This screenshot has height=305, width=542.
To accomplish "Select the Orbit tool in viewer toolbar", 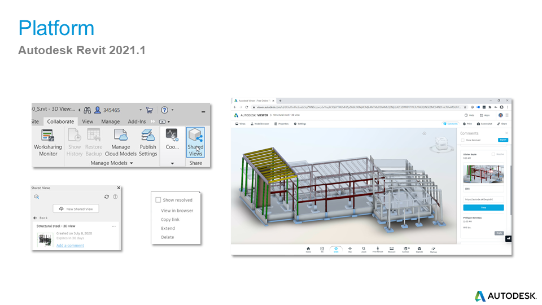I will pos(336,250).
